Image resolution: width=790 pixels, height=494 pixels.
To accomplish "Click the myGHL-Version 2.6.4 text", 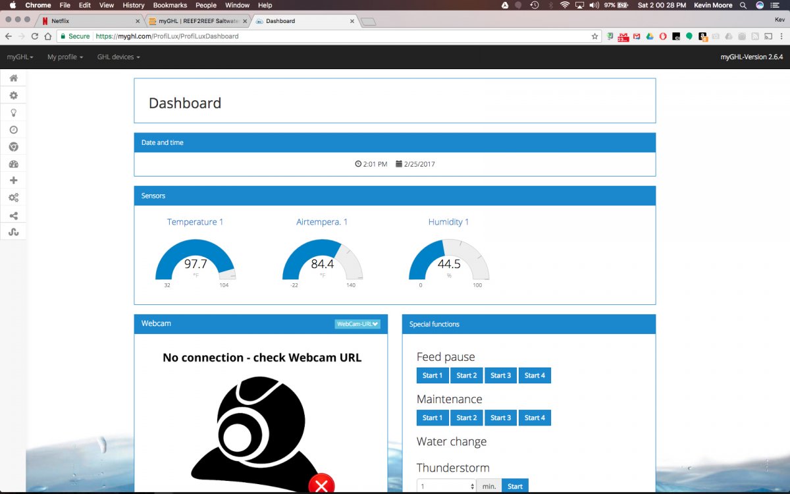I will pyautogui.click(x=752, y=57).
